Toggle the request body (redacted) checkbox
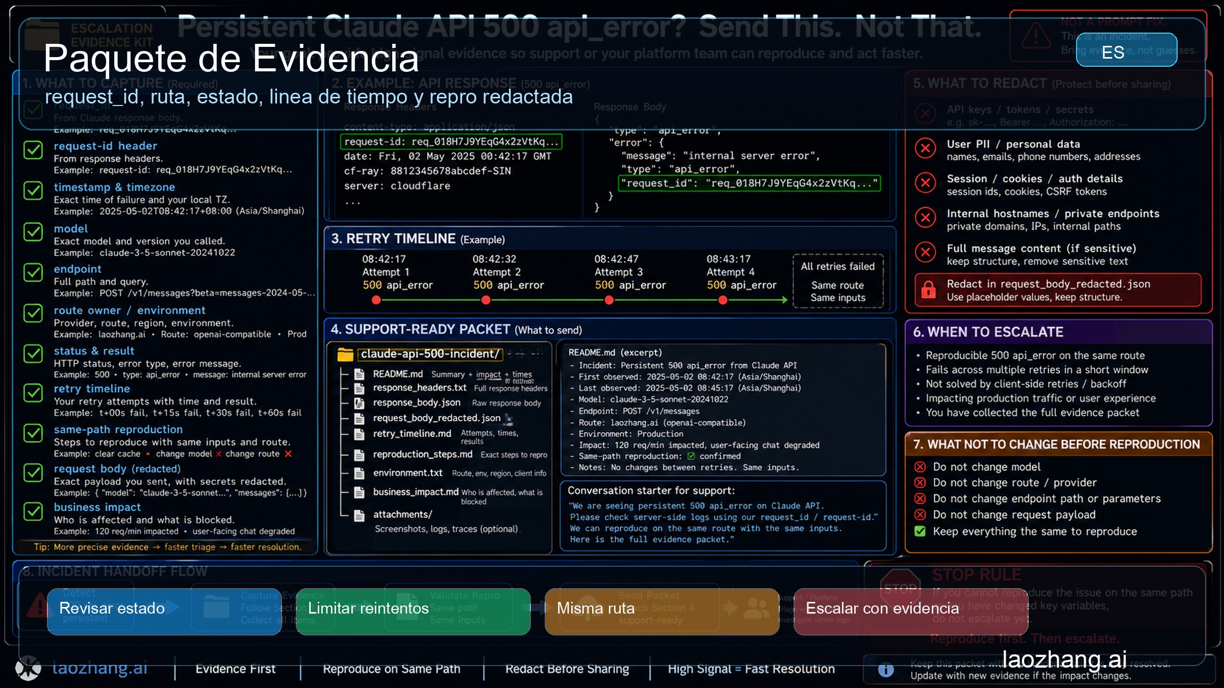 33,473
